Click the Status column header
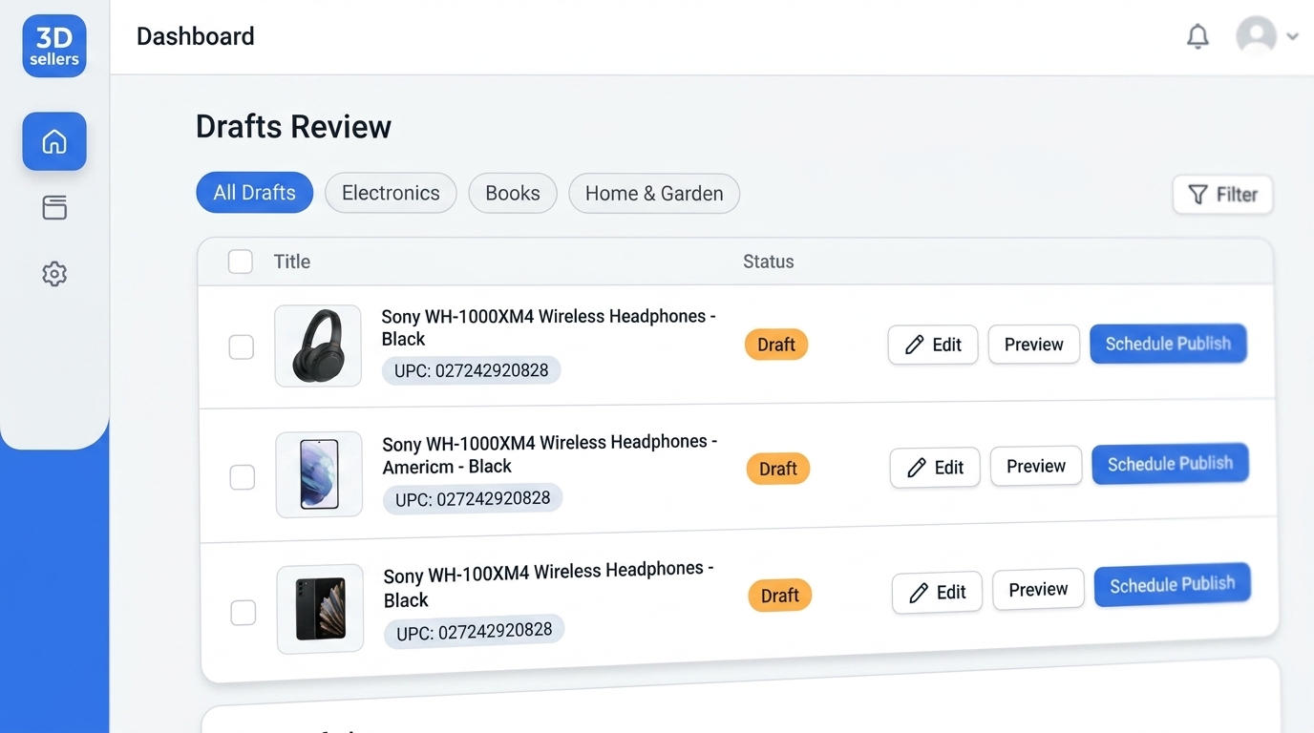1314x733 pixels. click(x=769, y=262)
